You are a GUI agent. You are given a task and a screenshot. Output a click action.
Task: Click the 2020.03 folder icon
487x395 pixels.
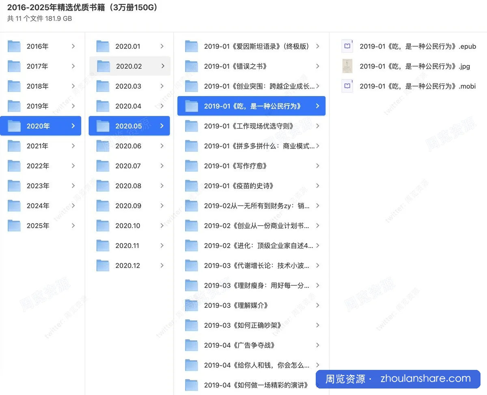coord(103,86)
